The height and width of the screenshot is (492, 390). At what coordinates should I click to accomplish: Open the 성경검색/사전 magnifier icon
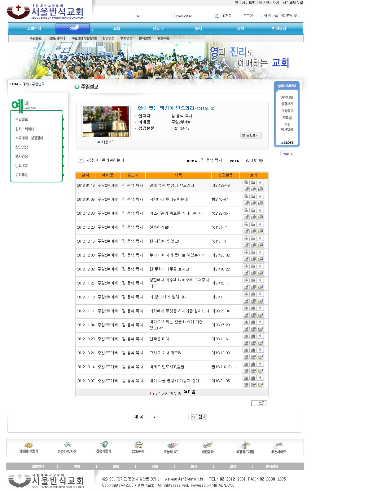[x=67, y=445]
